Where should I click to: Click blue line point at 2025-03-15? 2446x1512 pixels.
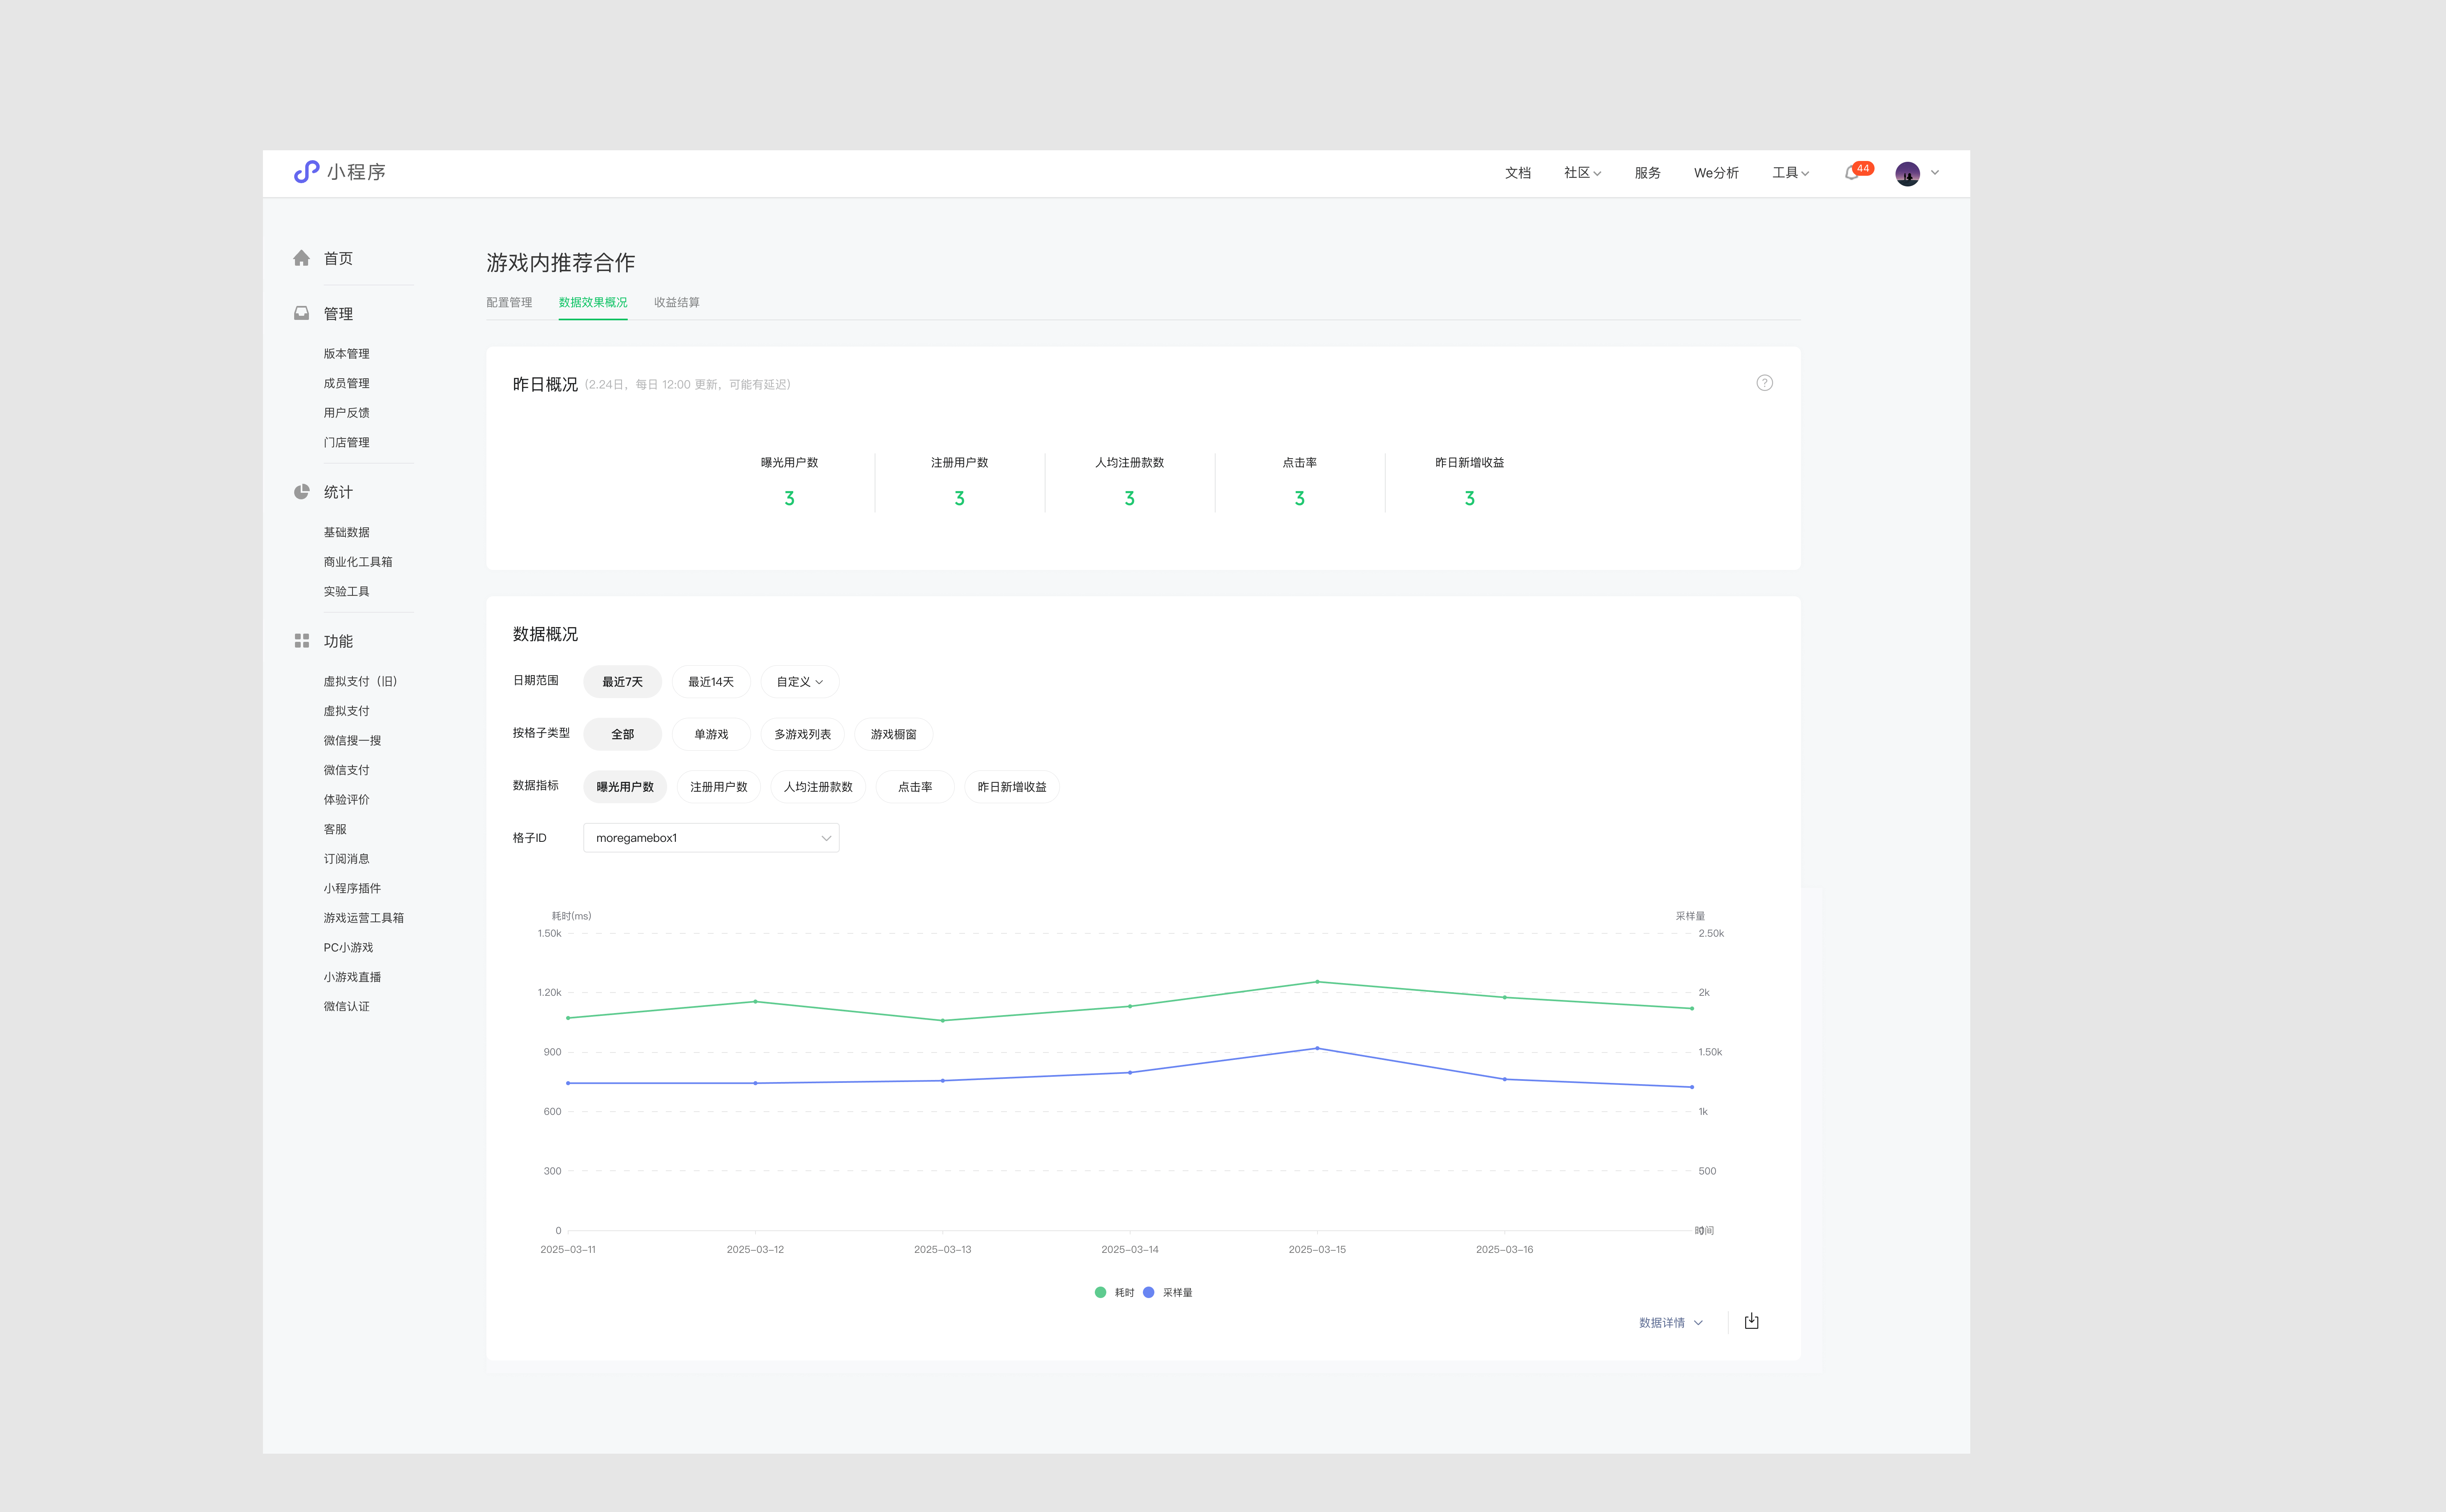coord(1317,1048)
